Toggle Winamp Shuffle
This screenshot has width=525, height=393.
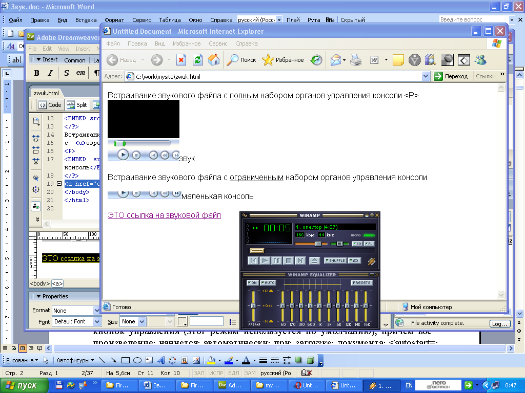[335, 260]
